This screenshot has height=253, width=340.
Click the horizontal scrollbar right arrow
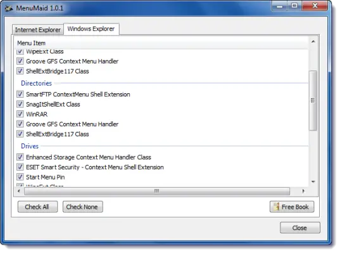(303, 191)
